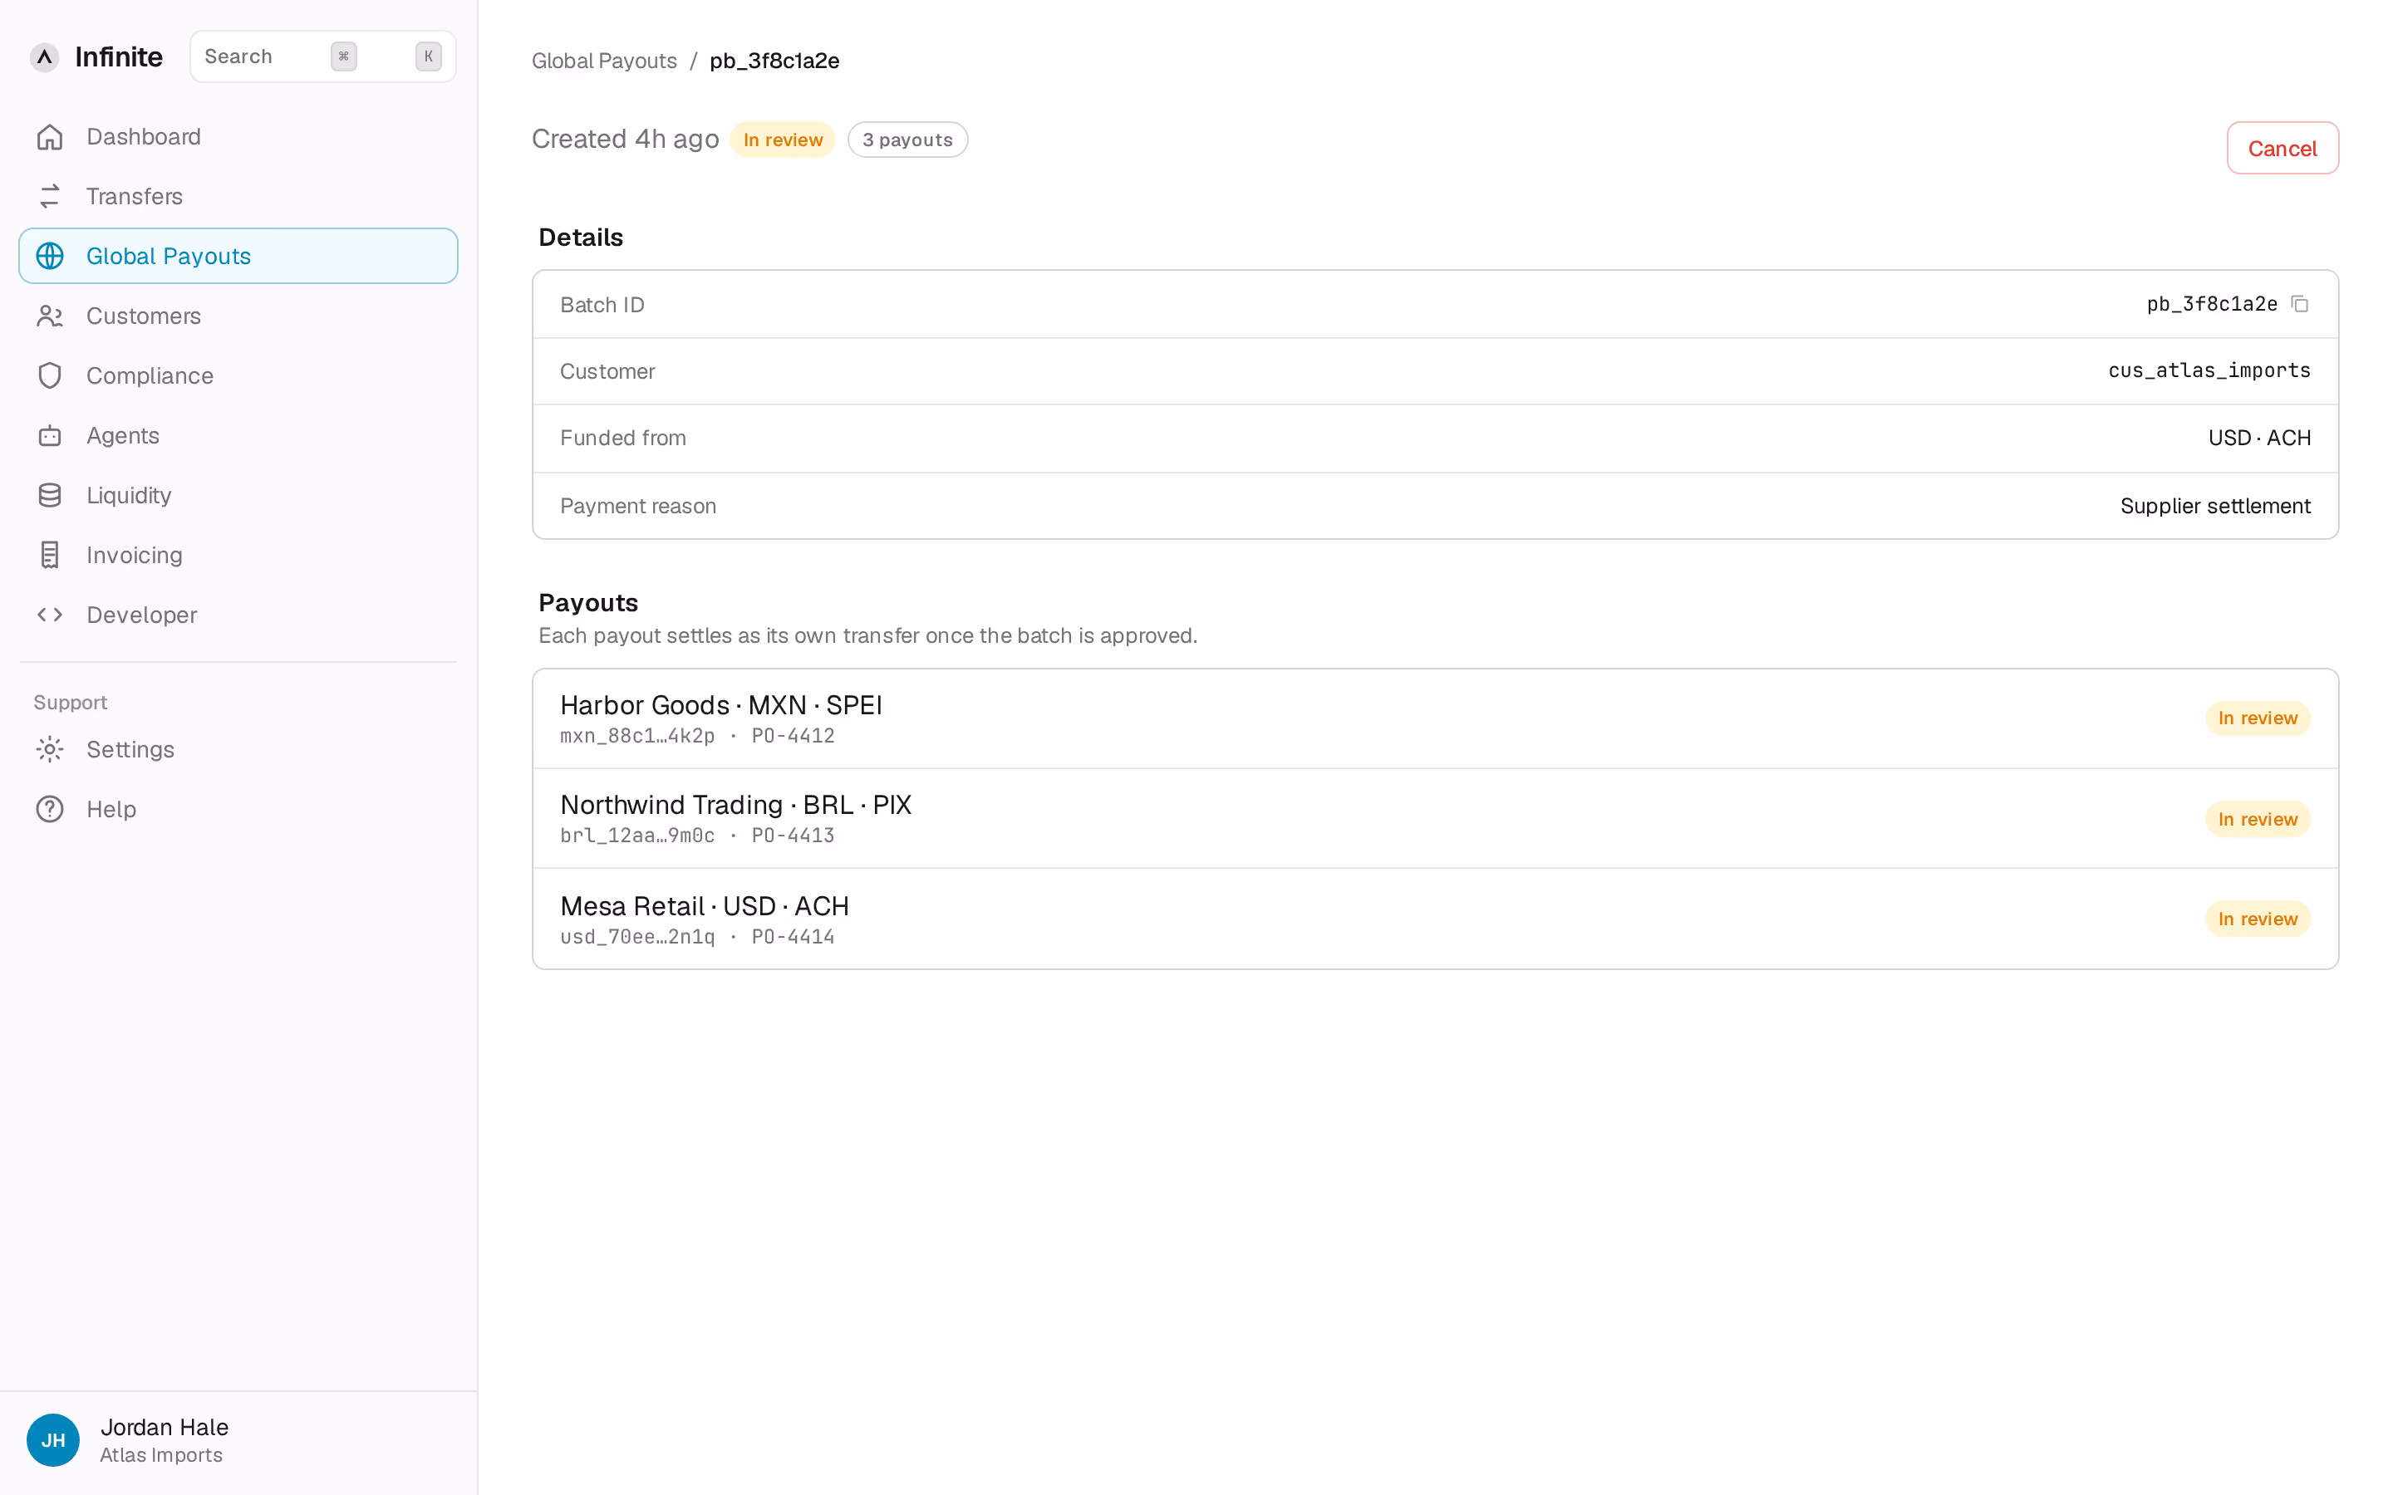Click the cus_atlas_imports customer value
Screen dimensions: 2393x1495
[2209, 370]
